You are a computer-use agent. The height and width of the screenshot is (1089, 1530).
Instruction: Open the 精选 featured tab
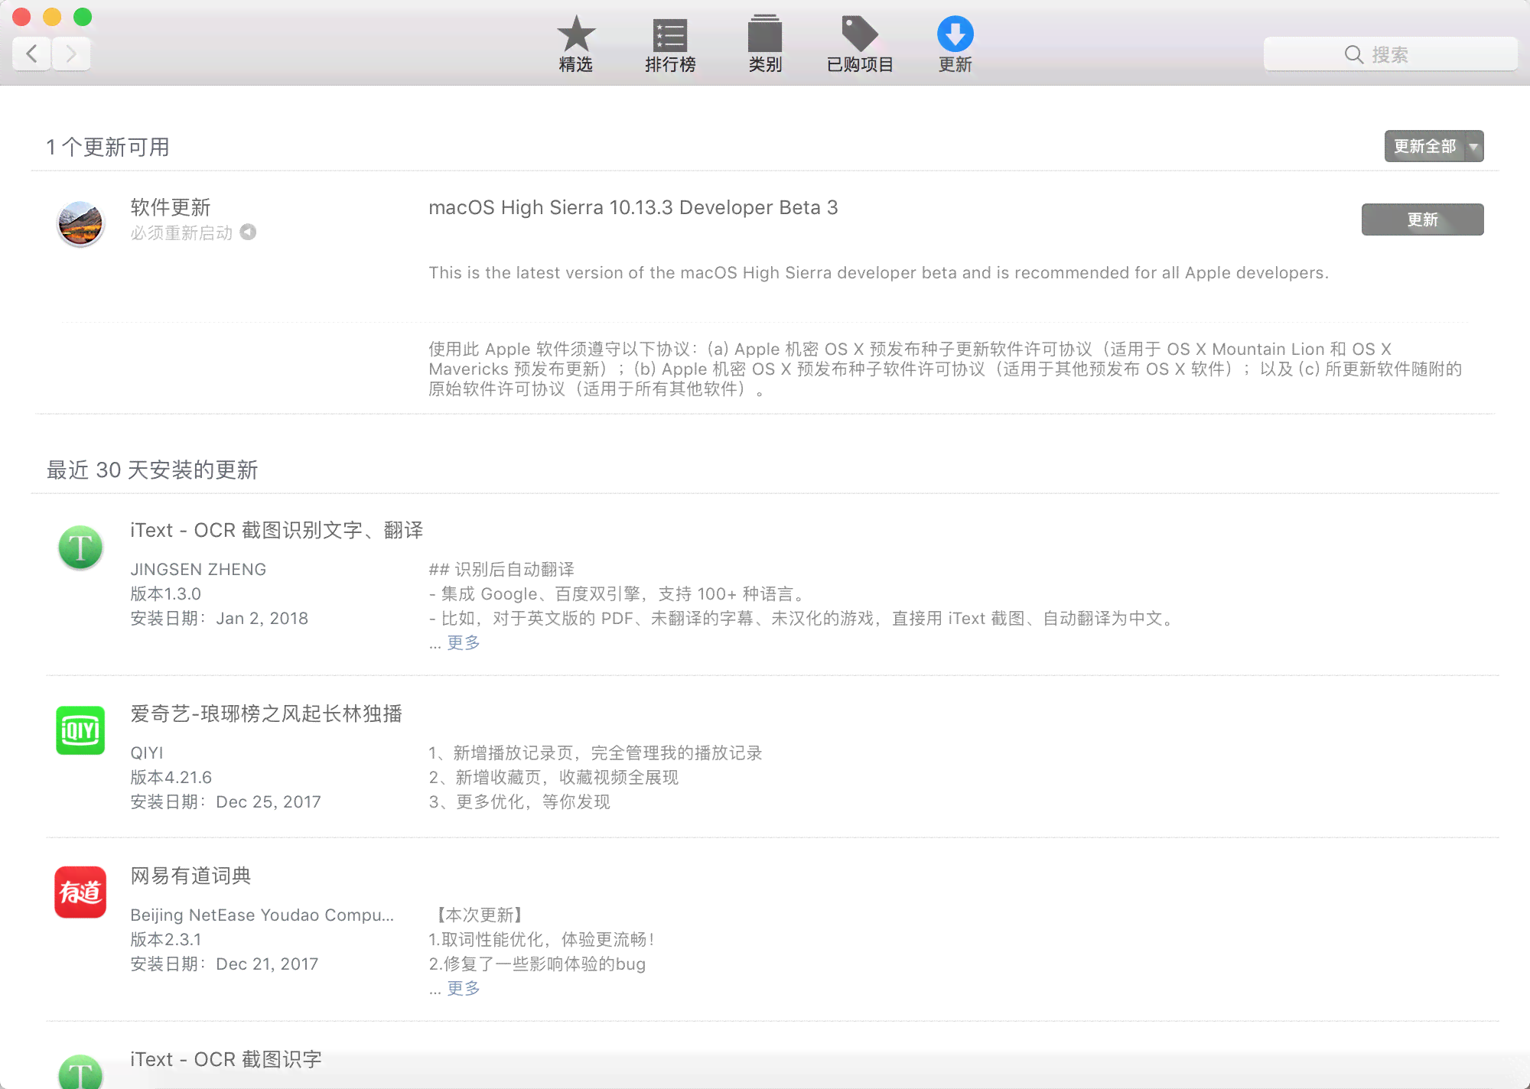[575, 44]
